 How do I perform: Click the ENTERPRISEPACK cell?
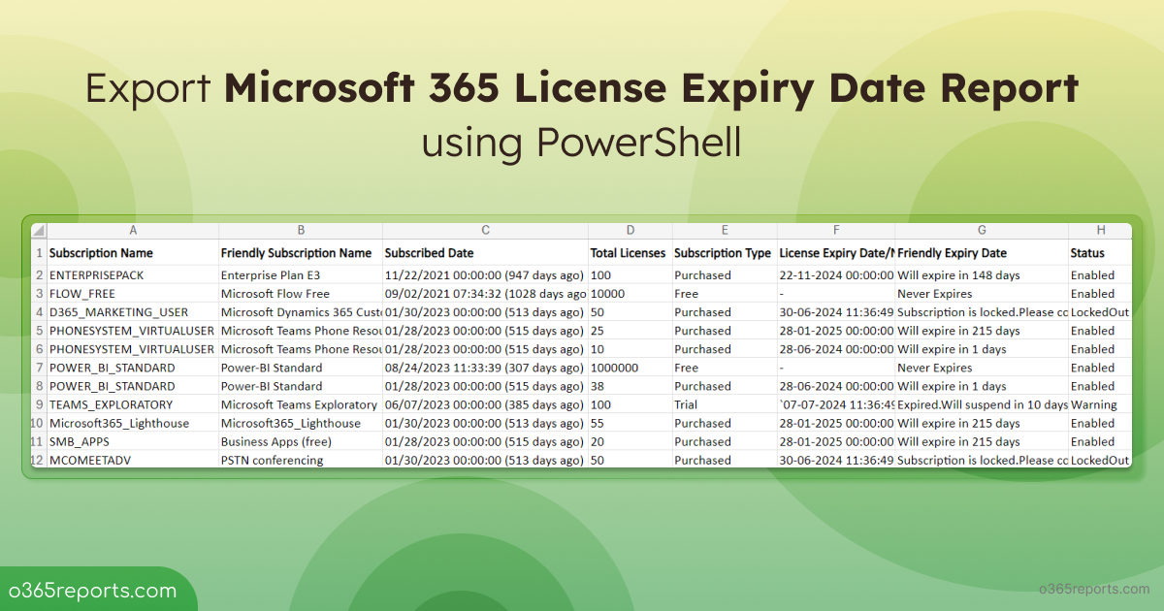tap(96, 275)
